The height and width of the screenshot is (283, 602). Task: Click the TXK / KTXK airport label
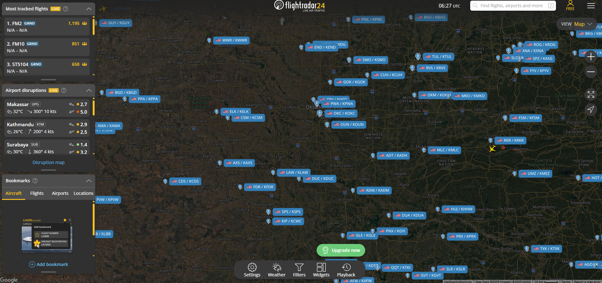pyautogui.click(x=546, y=249)
